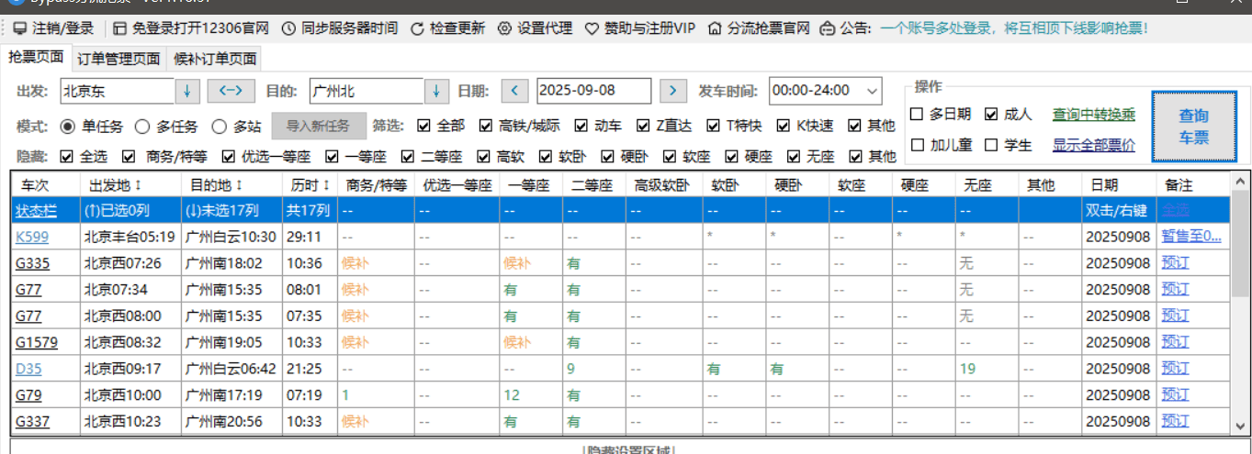This screenshot has height=454, width=1252.
Task: Toggle 筛选 全部 checkbox
Action: point(442,126)
